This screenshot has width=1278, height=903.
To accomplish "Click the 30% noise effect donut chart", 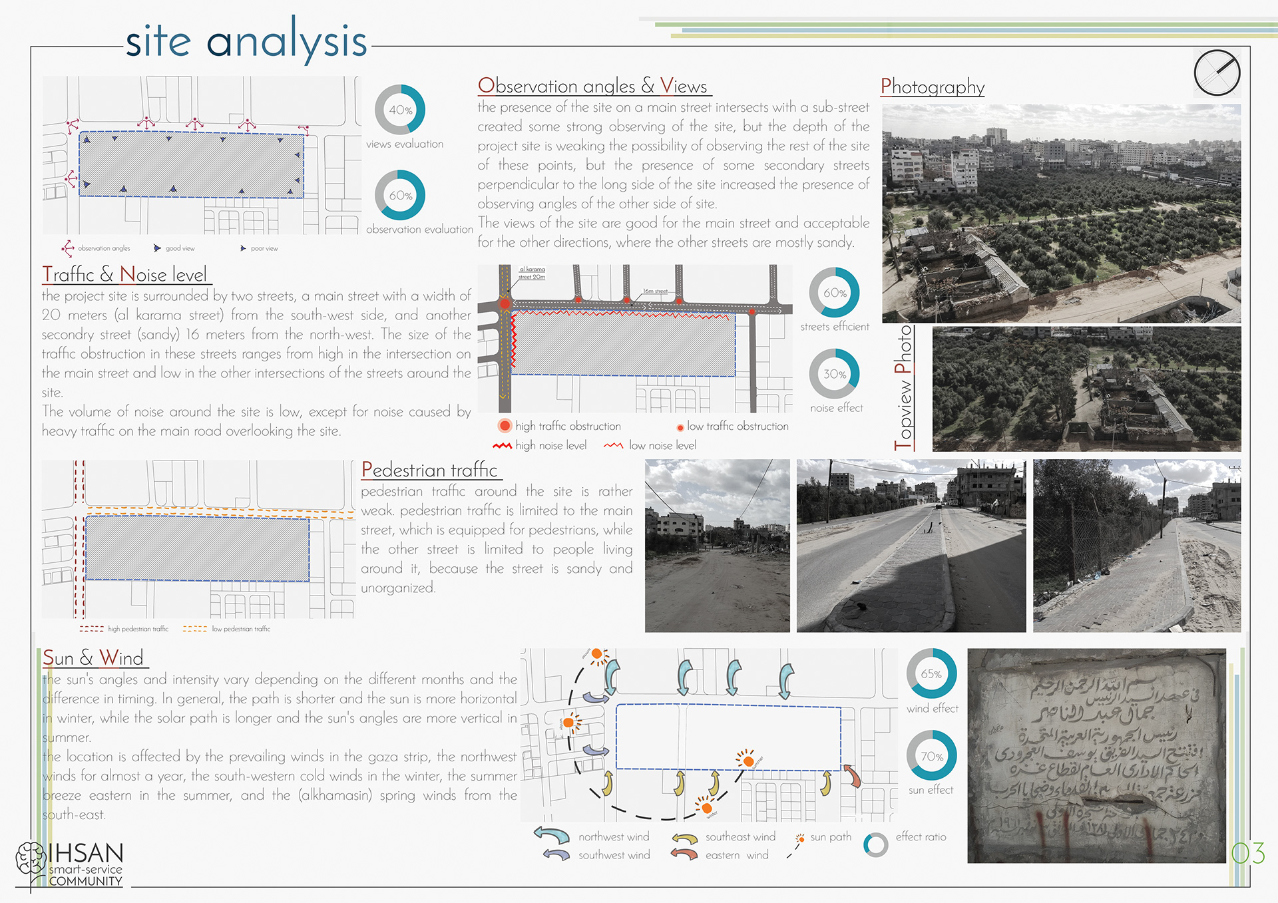I will tap(834, 374).
